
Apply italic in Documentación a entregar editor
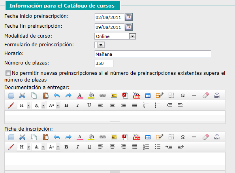click(x=78, y=105)
